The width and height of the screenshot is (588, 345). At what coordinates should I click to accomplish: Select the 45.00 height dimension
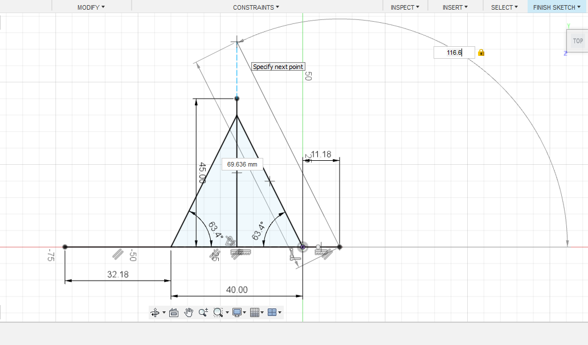click(x=202, y=173)
